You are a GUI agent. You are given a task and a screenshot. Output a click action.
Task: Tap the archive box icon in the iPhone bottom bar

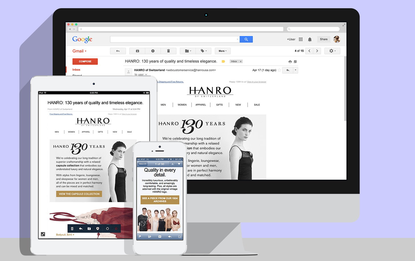160,236
